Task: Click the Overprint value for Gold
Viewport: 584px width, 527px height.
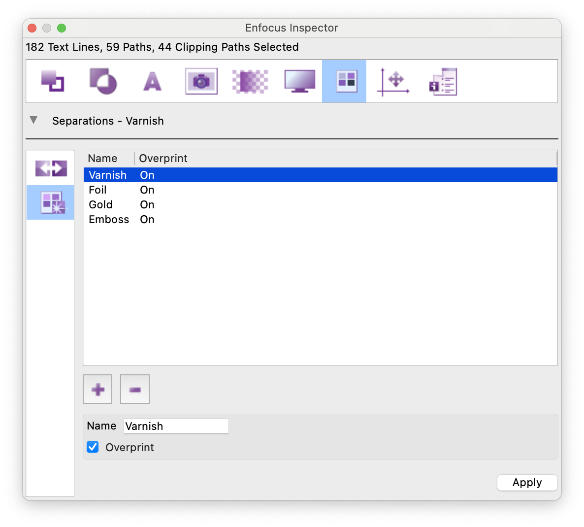Action: (x=147, y=204)
